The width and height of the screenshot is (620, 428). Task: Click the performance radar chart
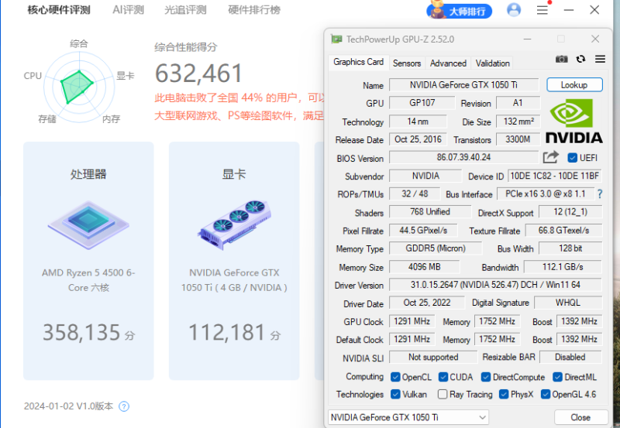(x=79, y=87)
